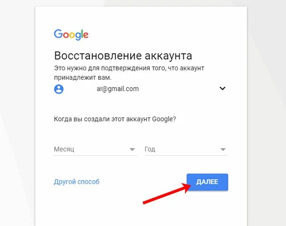Click the red letter e in logo
The image size is (286, 226).
pyautogui.click(x=86, y=35)
